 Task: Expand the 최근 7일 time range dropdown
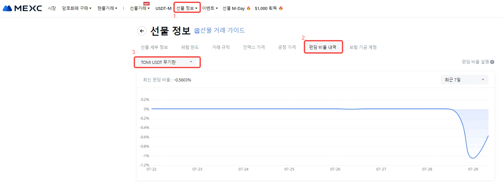[464, 80]
